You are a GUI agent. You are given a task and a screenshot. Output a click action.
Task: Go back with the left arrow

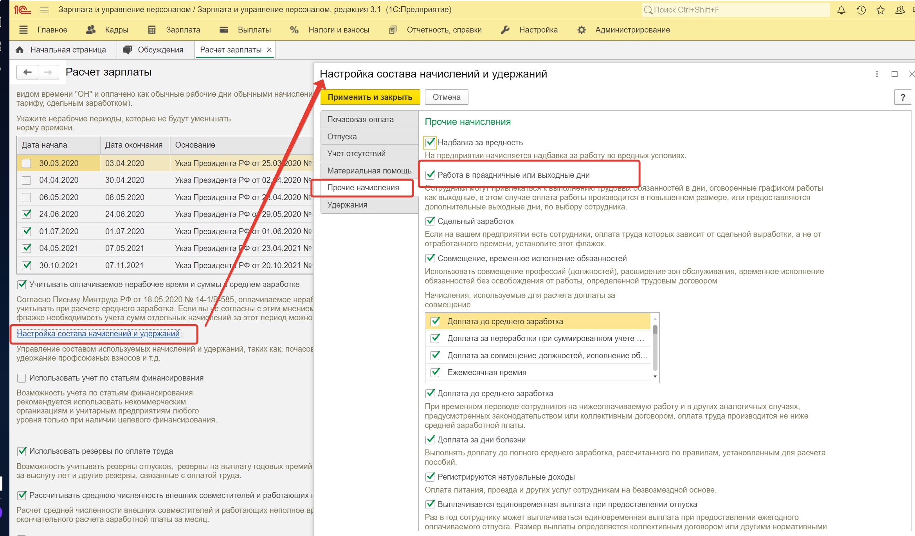27,72
